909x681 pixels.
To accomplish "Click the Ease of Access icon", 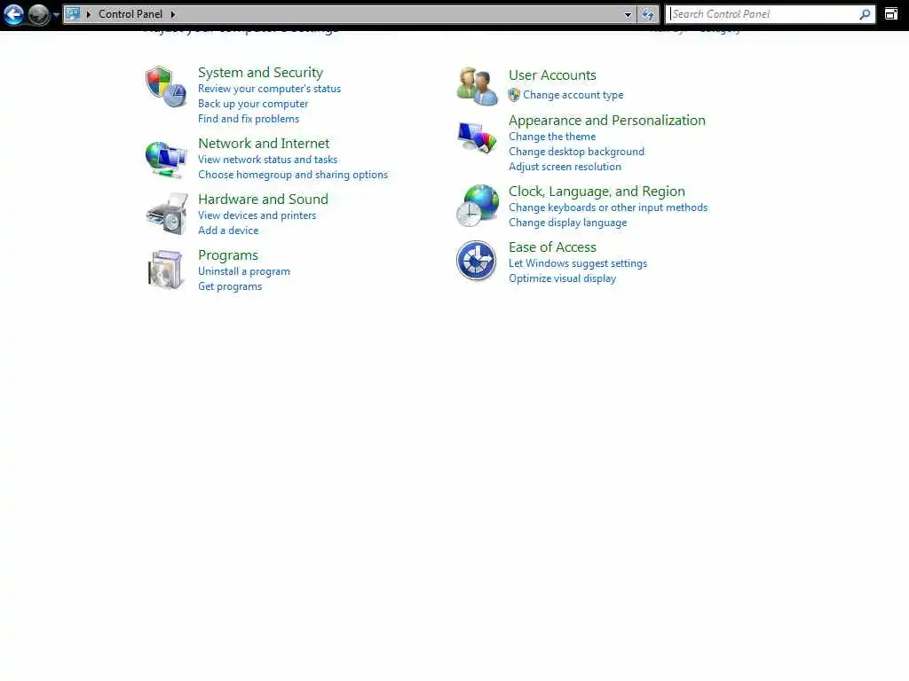I will pos(476,261).
